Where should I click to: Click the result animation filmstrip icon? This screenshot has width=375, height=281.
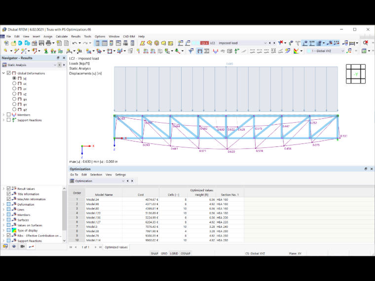[207, 51]
